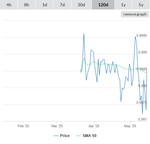Click the 0.997 y-axis value

tap(142, 119)
